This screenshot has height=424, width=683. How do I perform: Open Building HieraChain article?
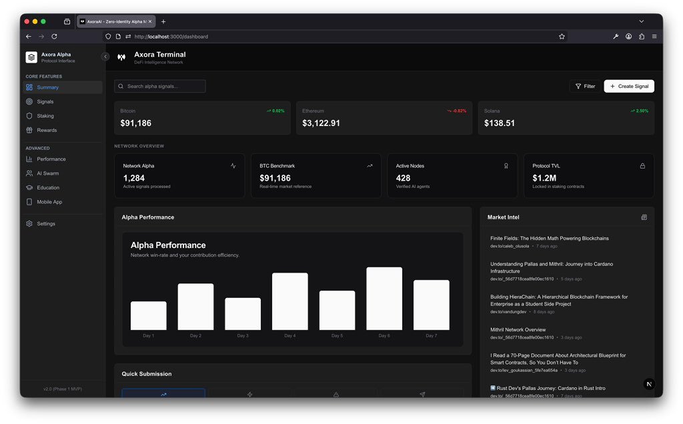click(x=559, y=301)
